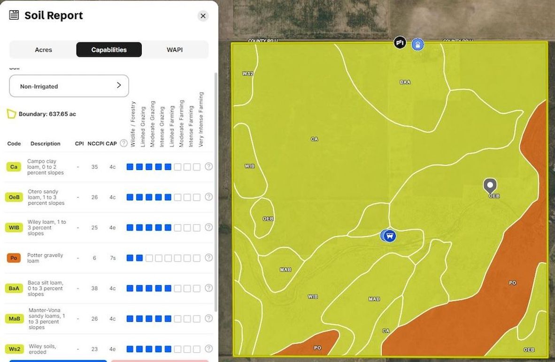This screenshot has width=555, height=362.
Task: Toggle a Limited Grazing capability square for Ca
Action: coord(140,166)
